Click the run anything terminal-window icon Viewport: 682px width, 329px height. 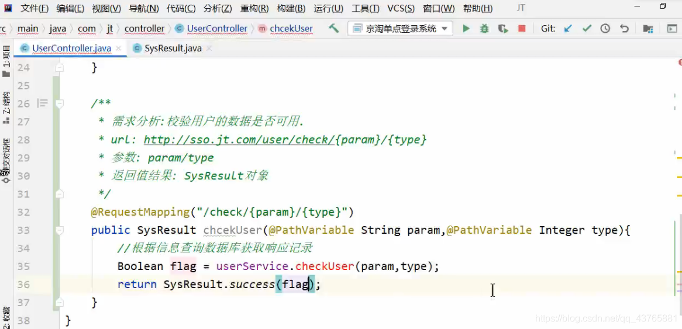(672, 29)
